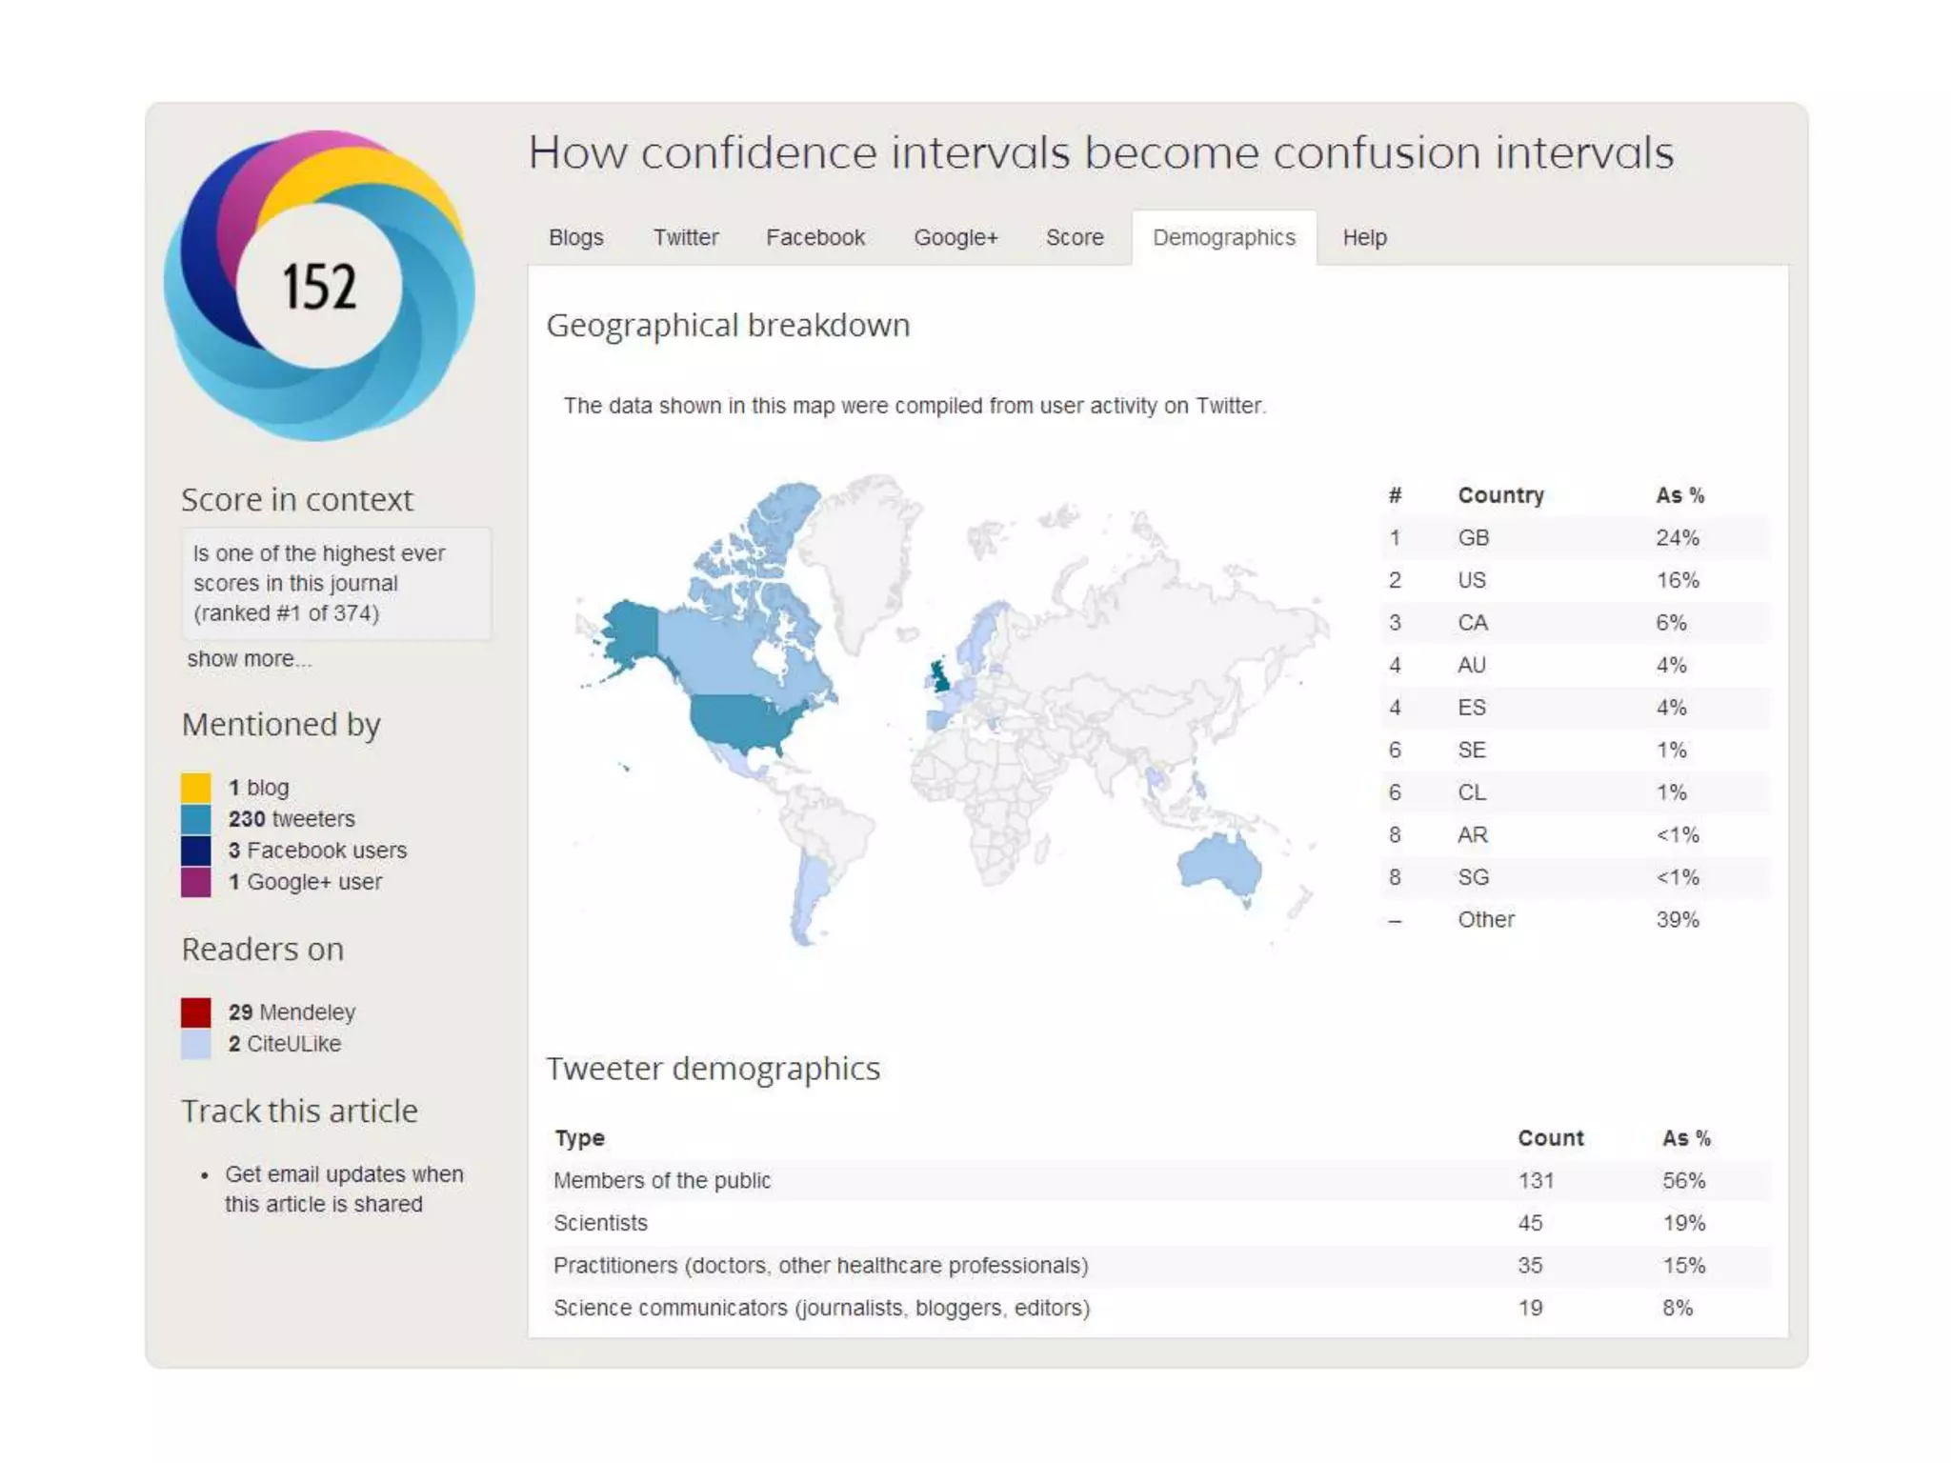
Task: Click the yellow blog color square
Action: point(195,788)
